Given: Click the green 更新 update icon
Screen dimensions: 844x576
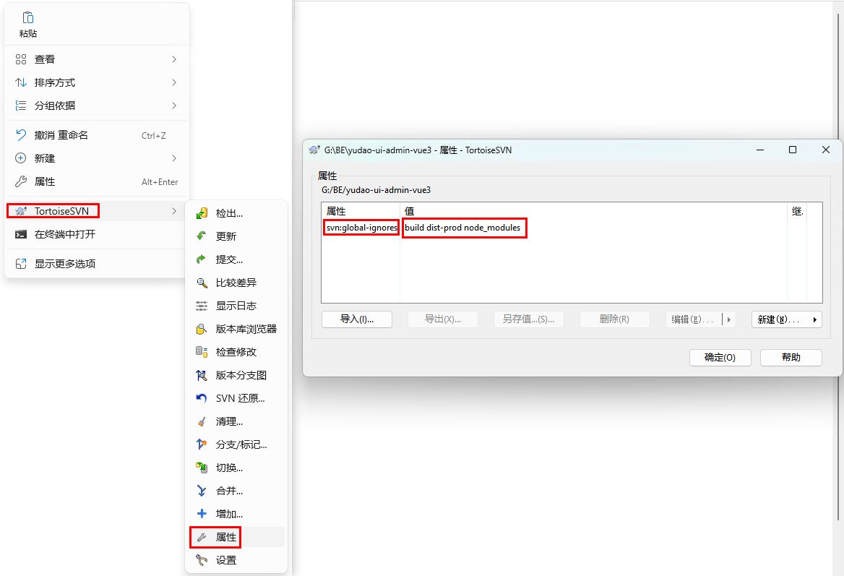Looking at the screenshot, I should (x=202, y=236).
